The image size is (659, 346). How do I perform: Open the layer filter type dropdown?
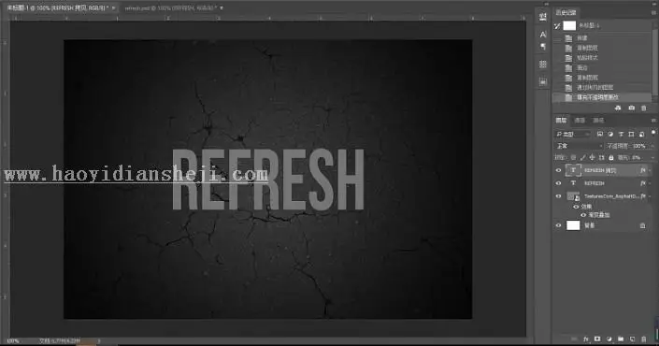[x=572, y=134]
